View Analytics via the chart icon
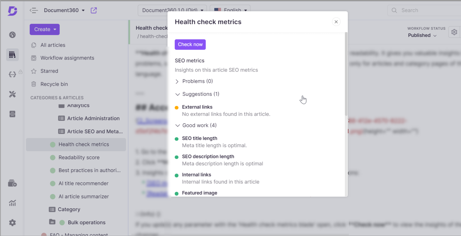 12,203
